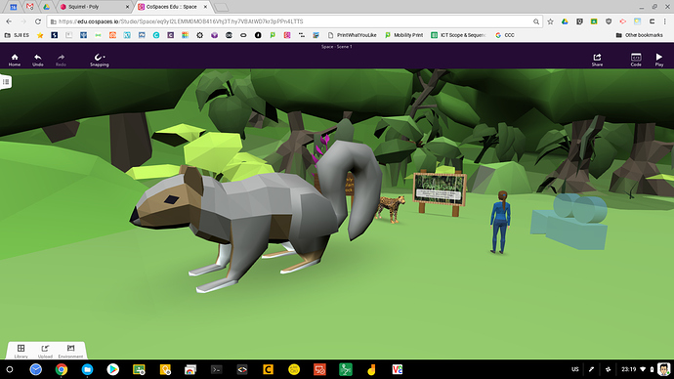The height and width of the screenshot is (379, 674).
Task: Open the scene list panel
Action: tap(6, 82)
